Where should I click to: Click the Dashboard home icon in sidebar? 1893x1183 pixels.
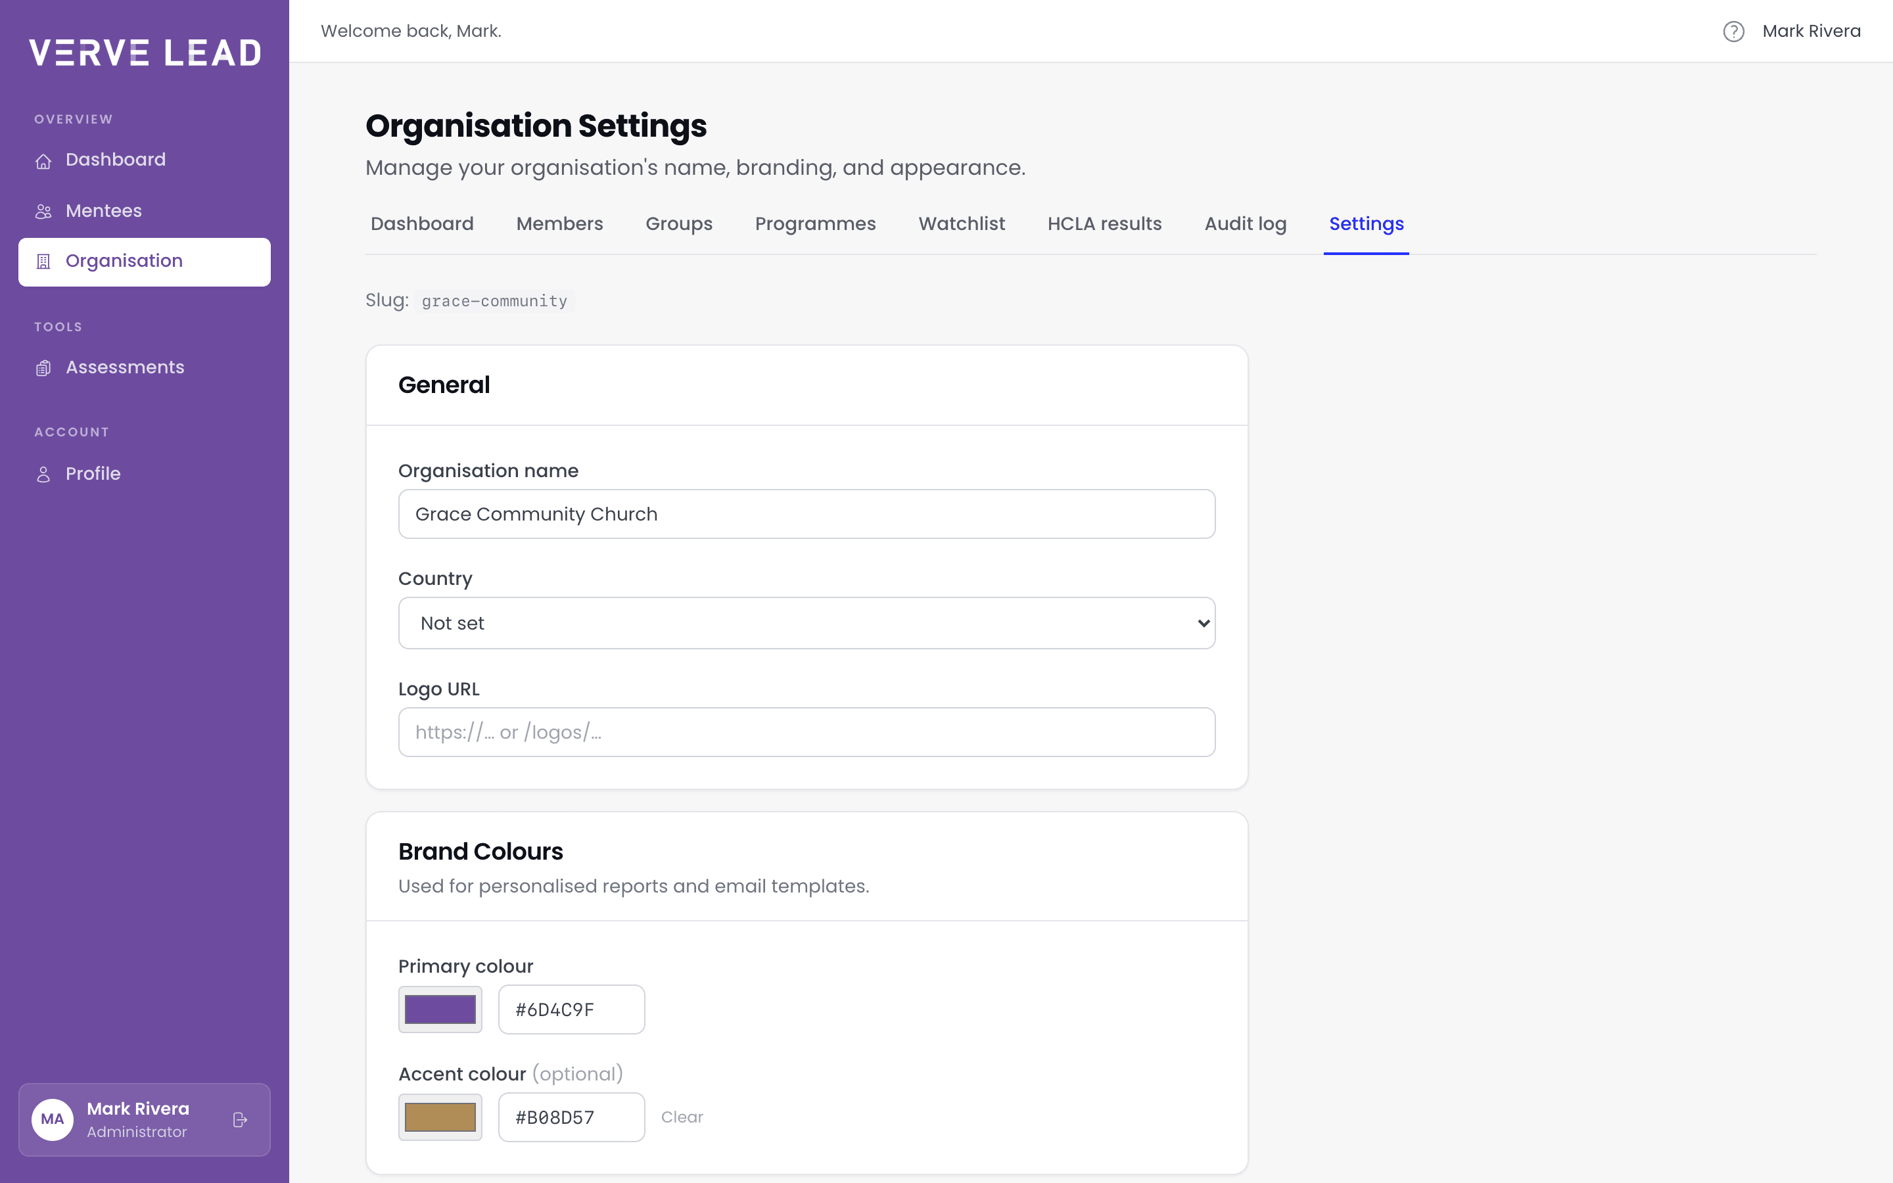coord(43,160)
